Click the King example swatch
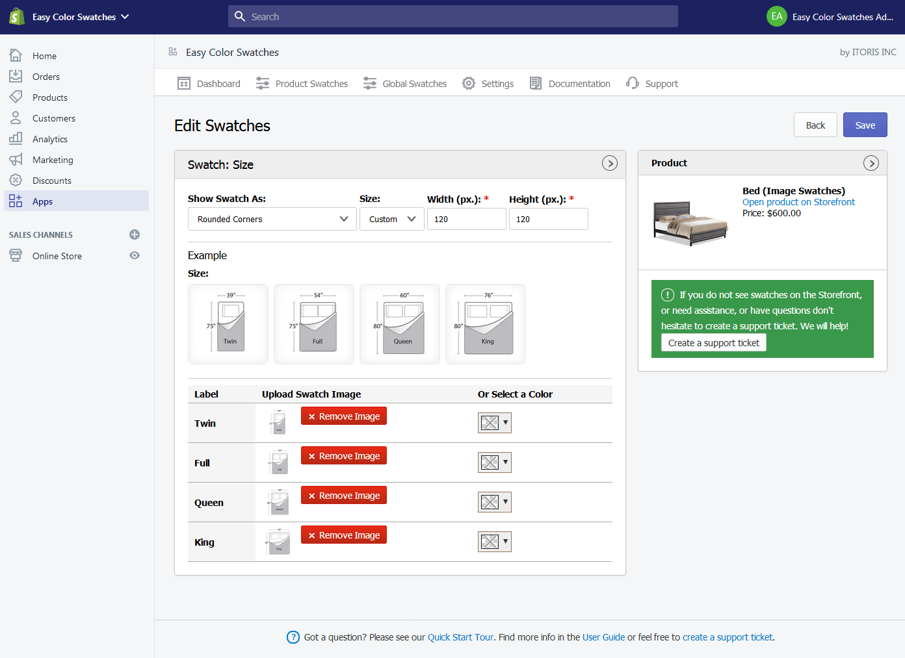Image resolution: width=905 pixels, height=658 pixels. tap(486, 324)
